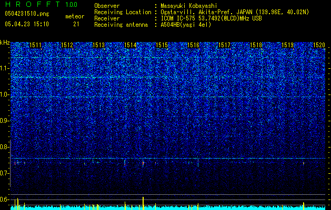The width and height of the screenshot is (331, 210).
Task: Click the 0.6 kHz axis label
Action: click(x=5, y=199)
